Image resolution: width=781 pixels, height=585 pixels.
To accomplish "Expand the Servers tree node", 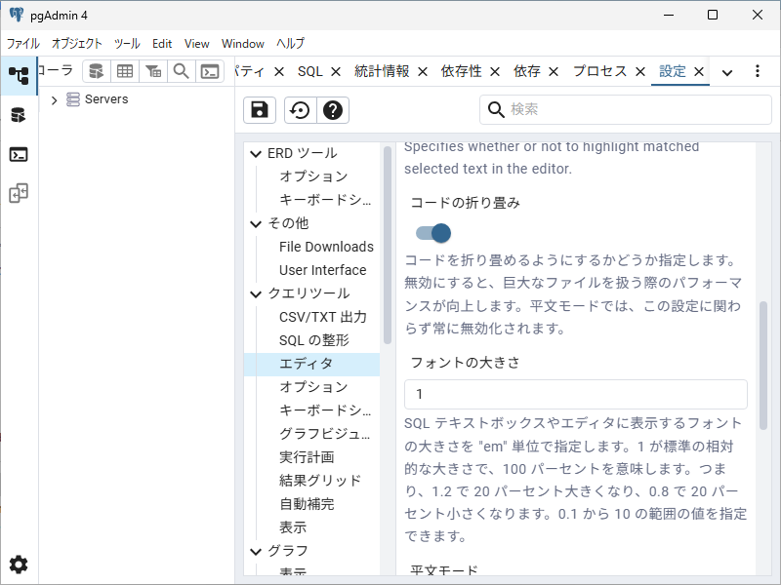I will click(x=55, y=99).
